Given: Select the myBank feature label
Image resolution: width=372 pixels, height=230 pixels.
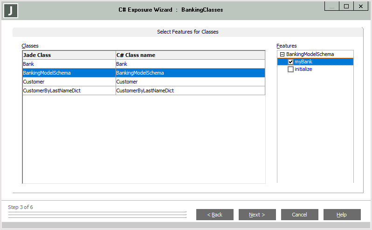Looking at the screenshot, I should pos(303,62).
